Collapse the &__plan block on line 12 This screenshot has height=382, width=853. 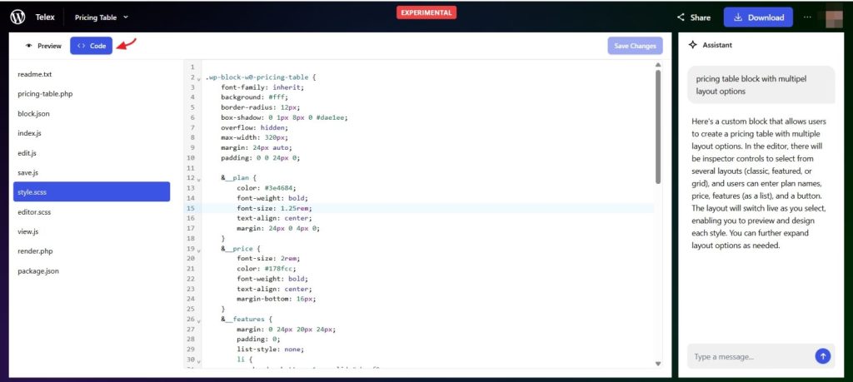198,178
